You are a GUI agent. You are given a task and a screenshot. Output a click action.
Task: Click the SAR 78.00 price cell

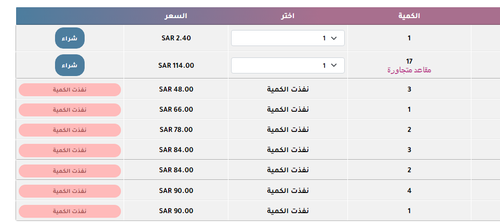click(176, 130)
